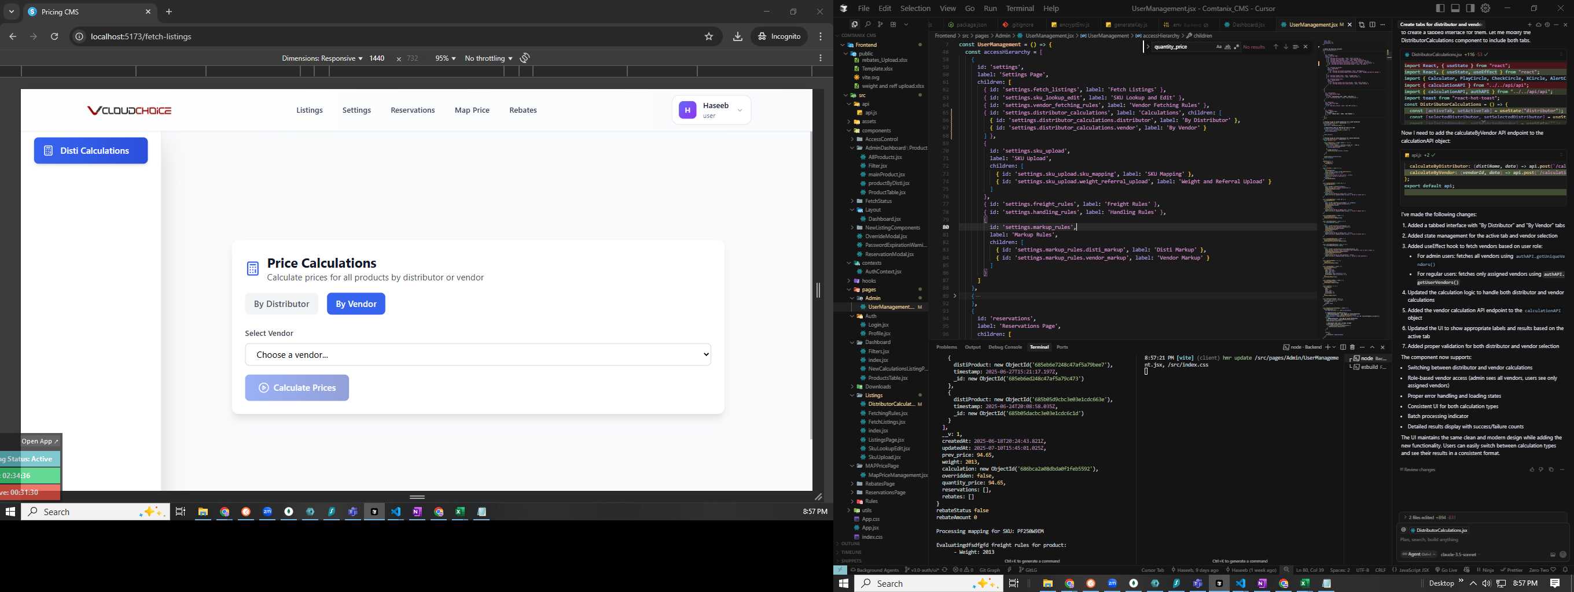
Task: Switch to the Problems panel tab
Action: point(947,347)
